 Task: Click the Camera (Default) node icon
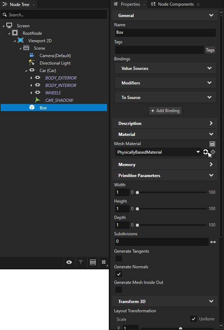32,55
